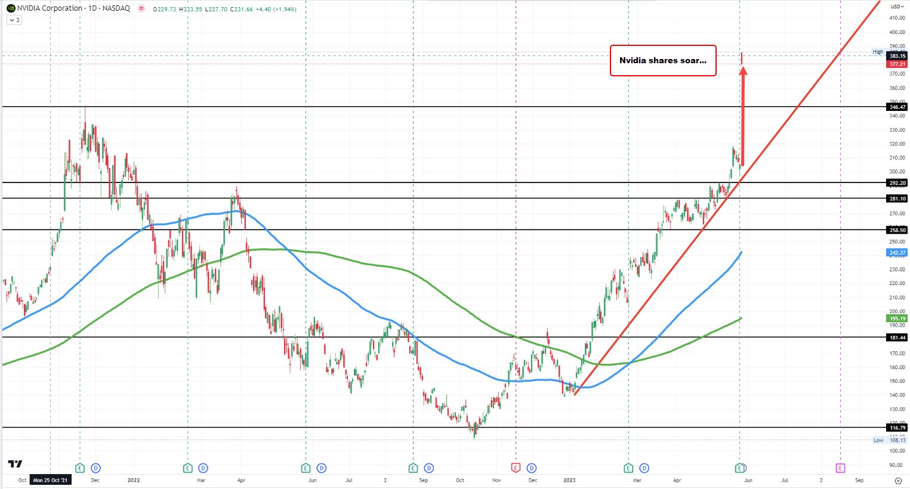Select the 181.44 horizontal line price label
This screenshot has width=910, height=489.
pos(897,338)
